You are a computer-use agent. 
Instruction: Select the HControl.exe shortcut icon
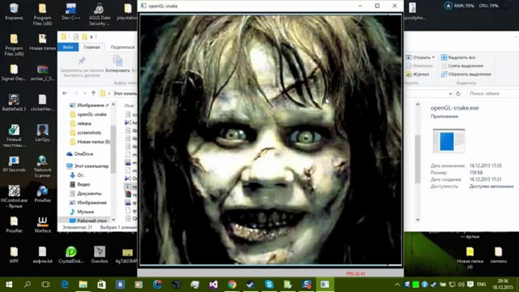point(14,197)
